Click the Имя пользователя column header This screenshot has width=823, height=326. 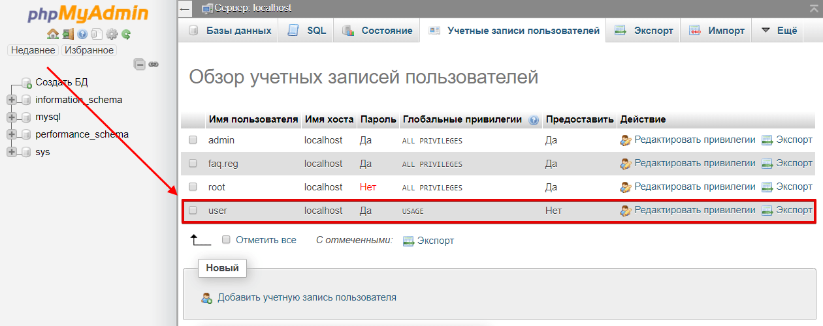click(253, 119)
